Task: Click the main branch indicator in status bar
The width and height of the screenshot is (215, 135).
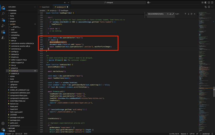Action: [x=9, y=134]
